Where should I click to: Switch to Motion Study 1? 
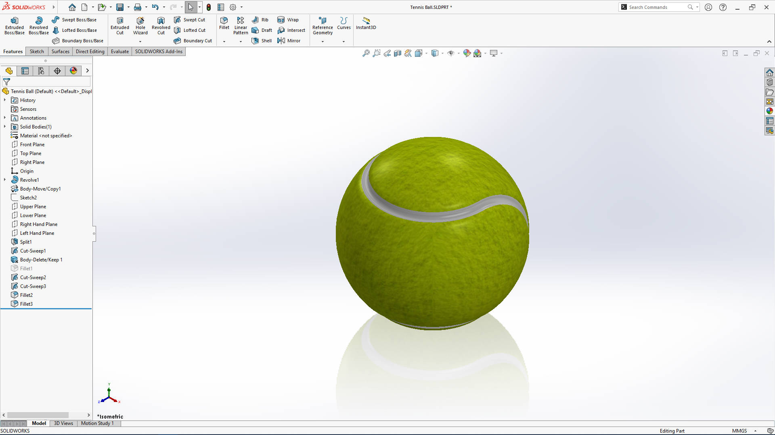pyautogui.click(x=97, y=423)
